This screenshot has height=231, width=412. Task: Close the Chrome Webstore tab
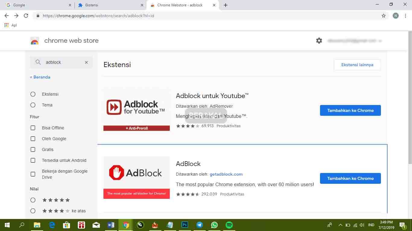[214, 5]
